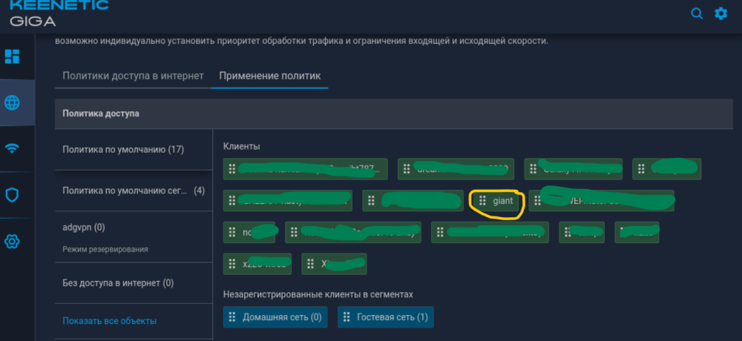Click the Показать все объекты link
The image size is (742, 341).
coord(109,321)
